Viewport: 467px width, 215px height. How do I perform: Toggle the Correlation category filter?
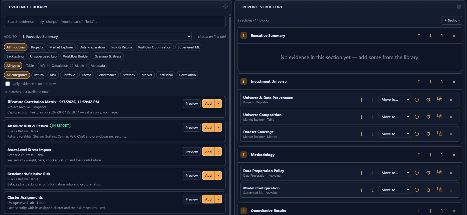[187, 75]
